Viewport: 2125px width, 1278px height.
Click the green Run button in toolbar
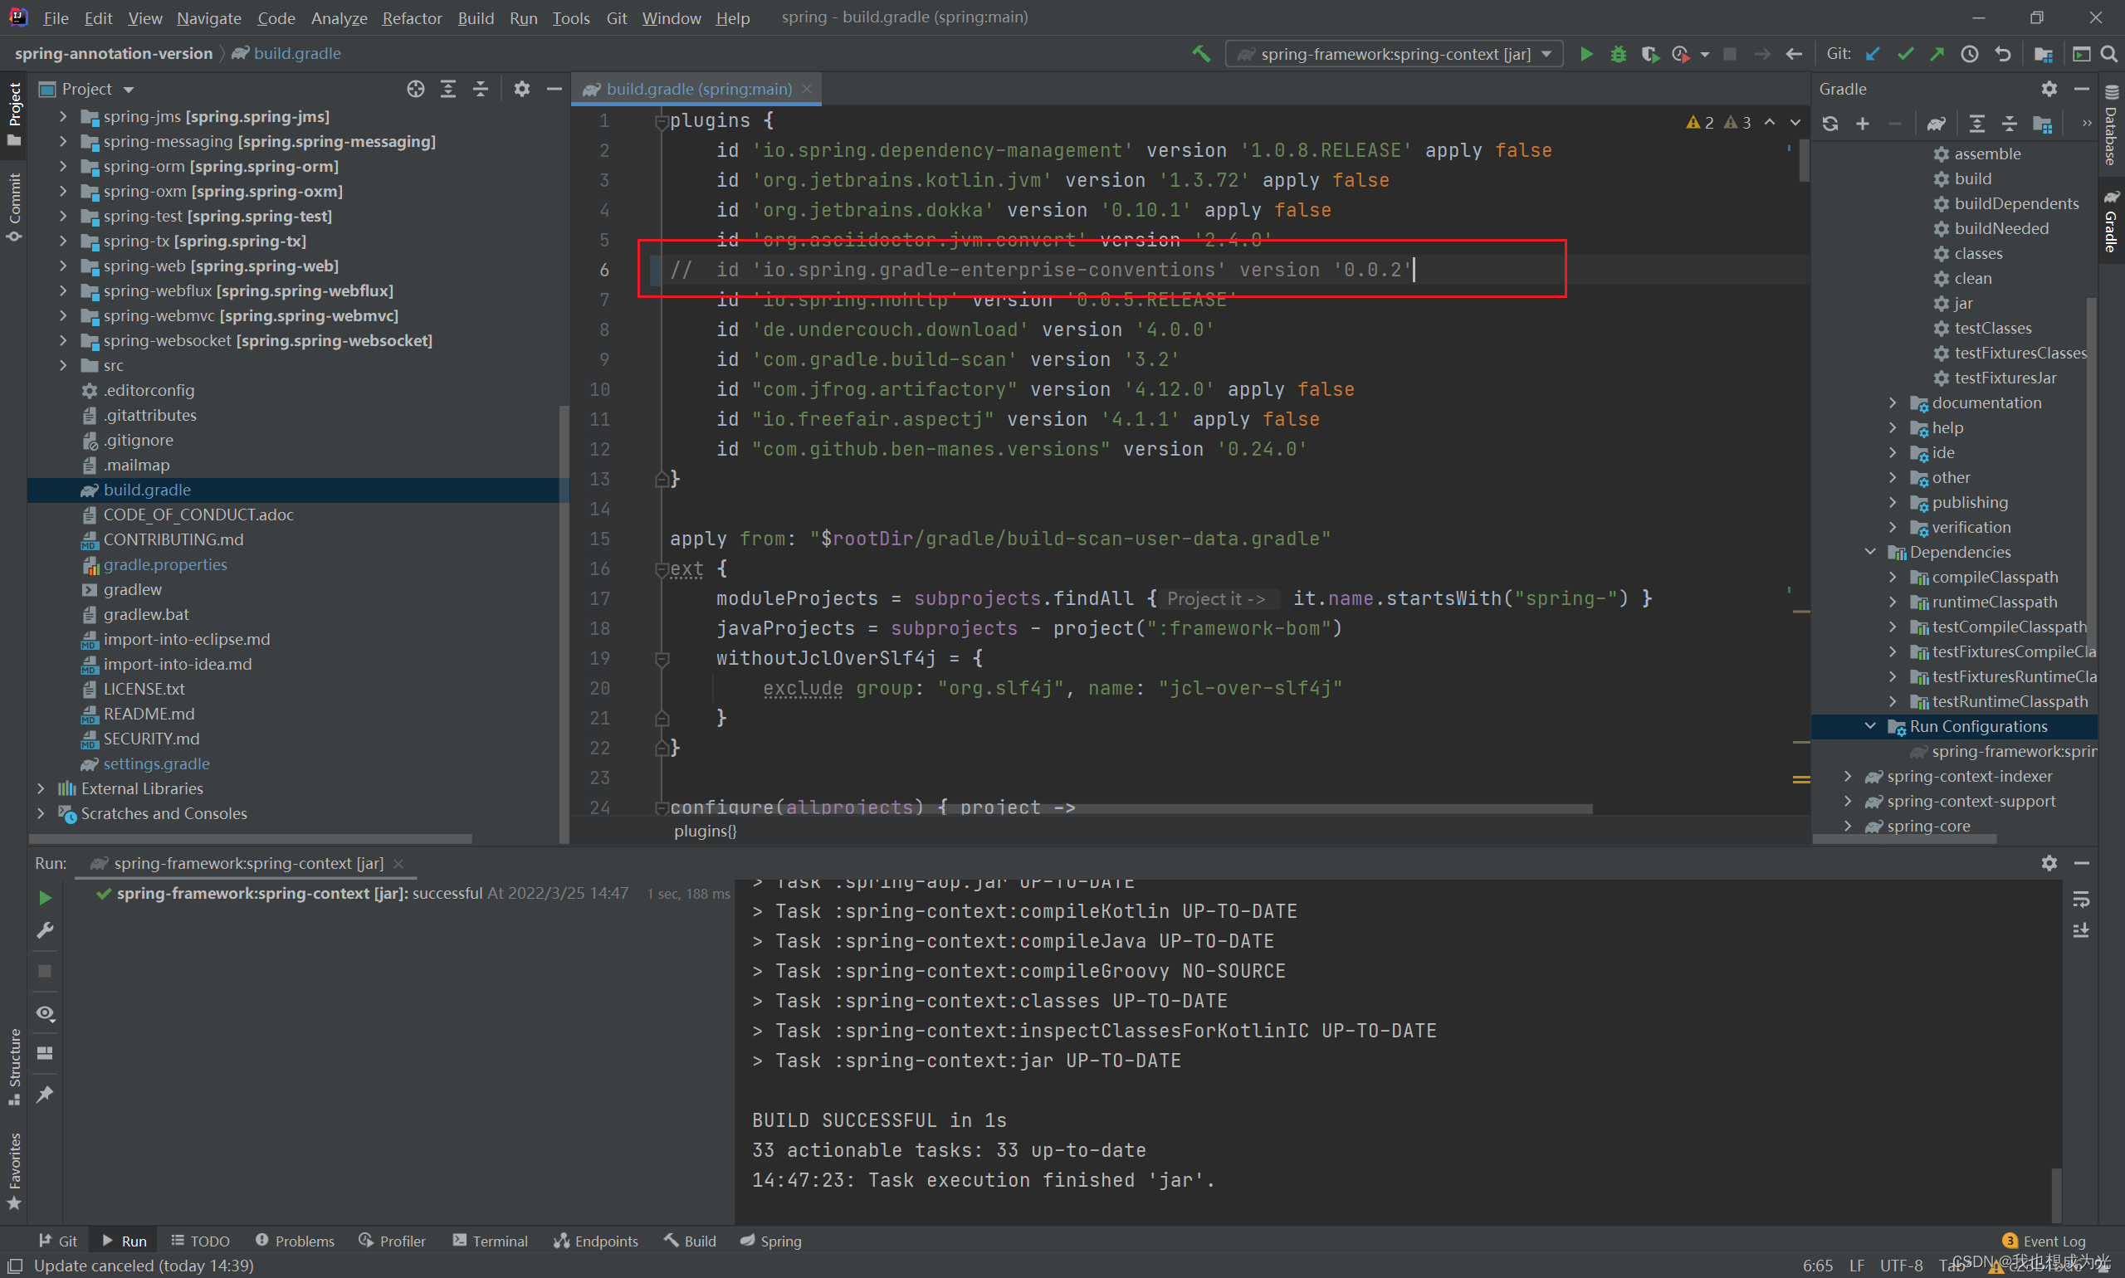pos(1585,54)
